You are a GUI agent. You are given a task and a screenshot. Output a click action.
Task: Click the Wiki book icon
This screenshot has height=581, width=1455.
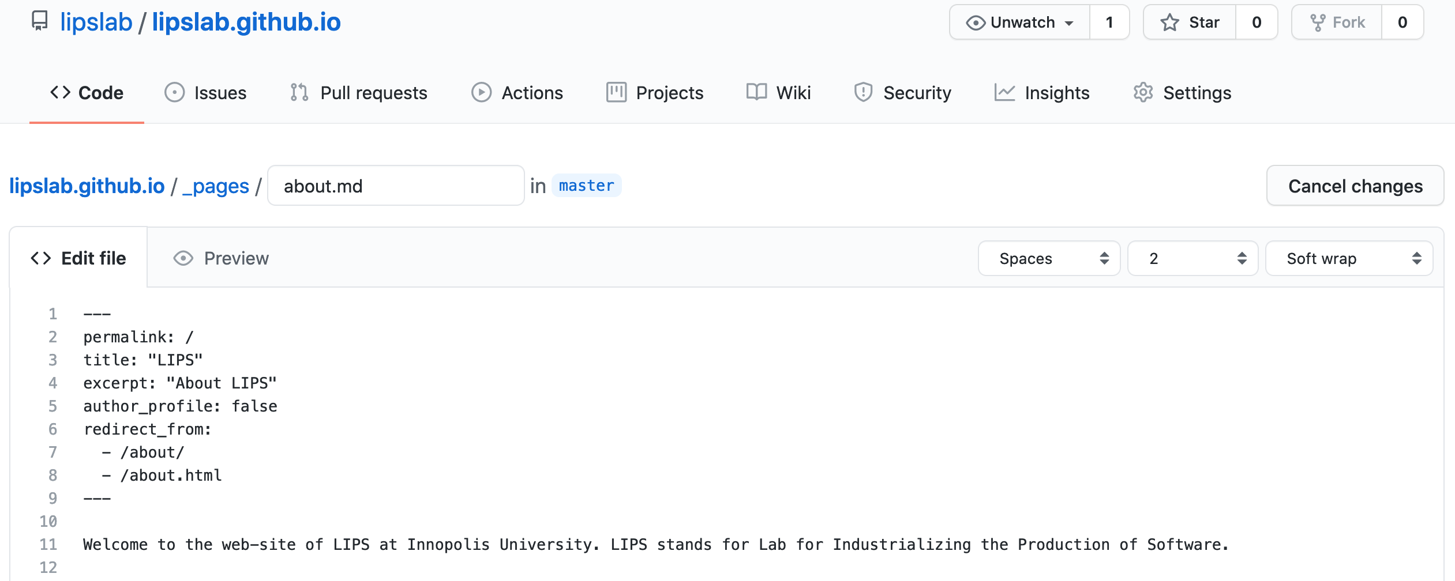coord(756,92)
